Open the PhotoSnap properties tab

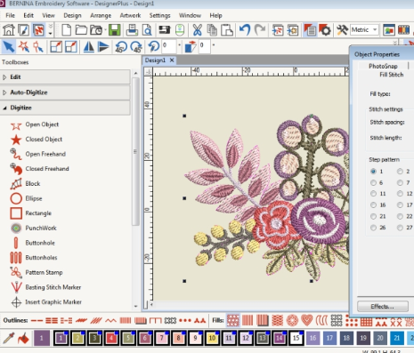coord(383,66)
